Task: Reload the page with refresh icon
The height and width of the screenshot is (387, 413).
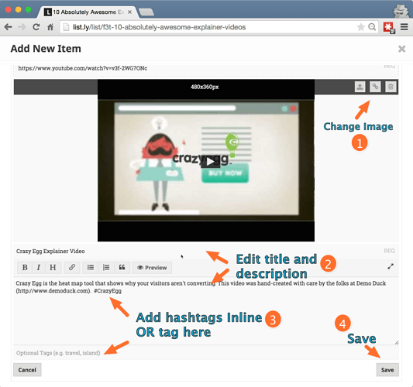Action: coord(36,27)
